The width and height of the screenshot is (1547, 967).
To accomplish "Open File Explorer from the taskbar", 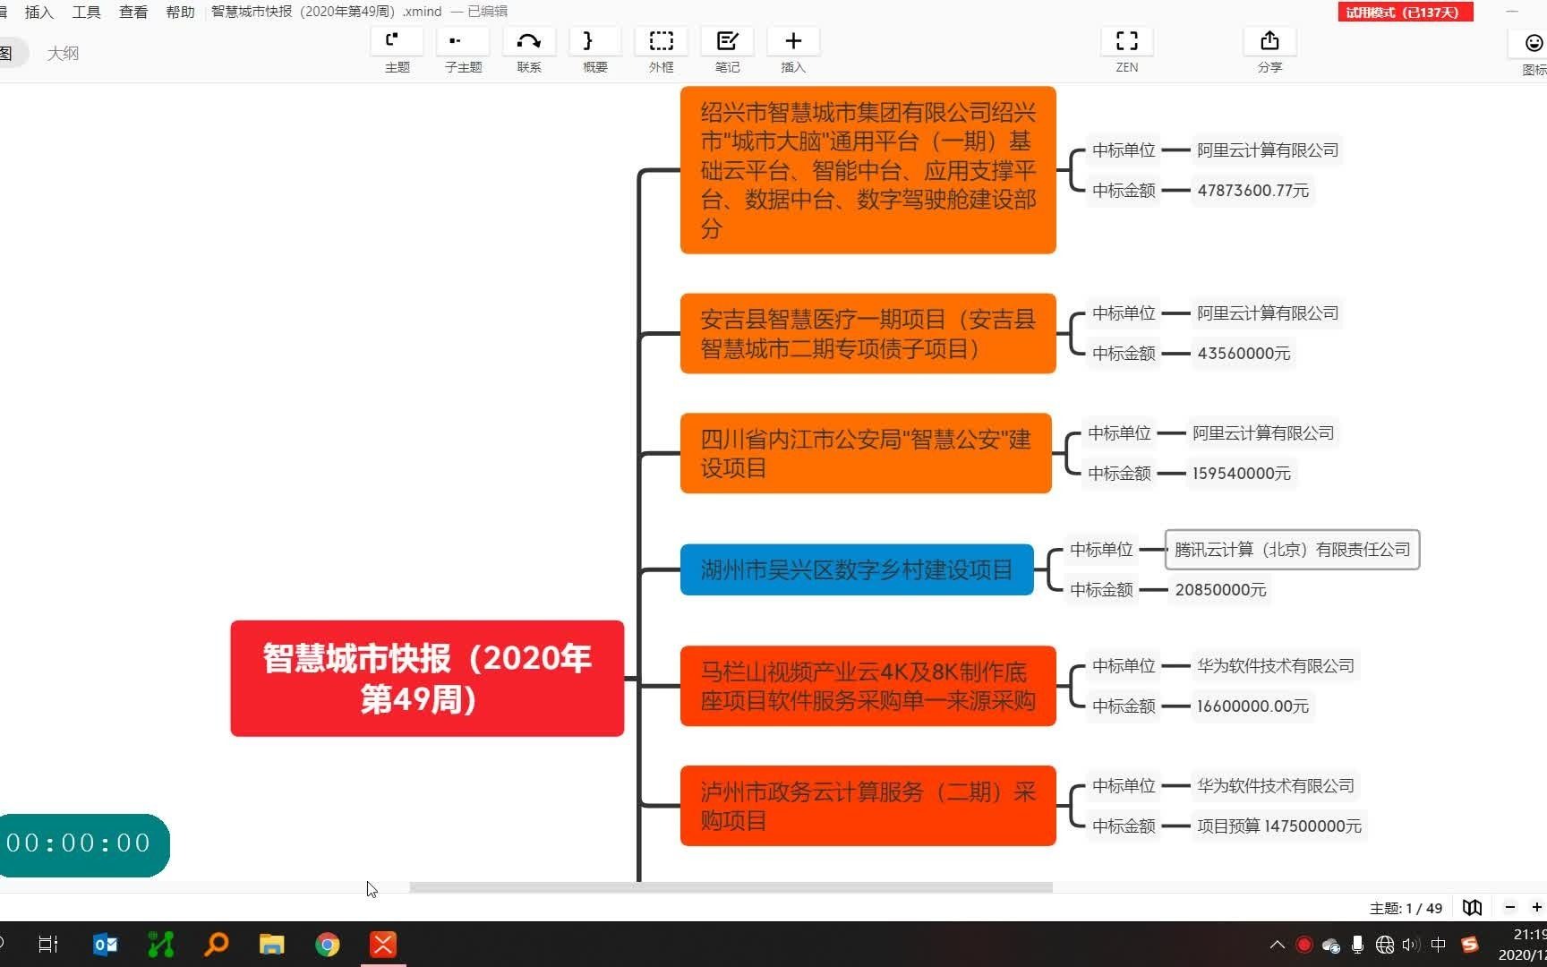I will [x=272, y=945].
